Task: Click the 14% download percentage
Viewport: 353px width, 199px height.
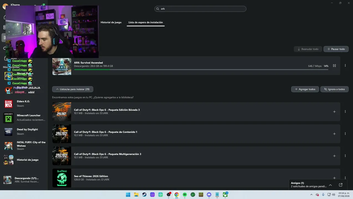Action: [x=326, y=66]
